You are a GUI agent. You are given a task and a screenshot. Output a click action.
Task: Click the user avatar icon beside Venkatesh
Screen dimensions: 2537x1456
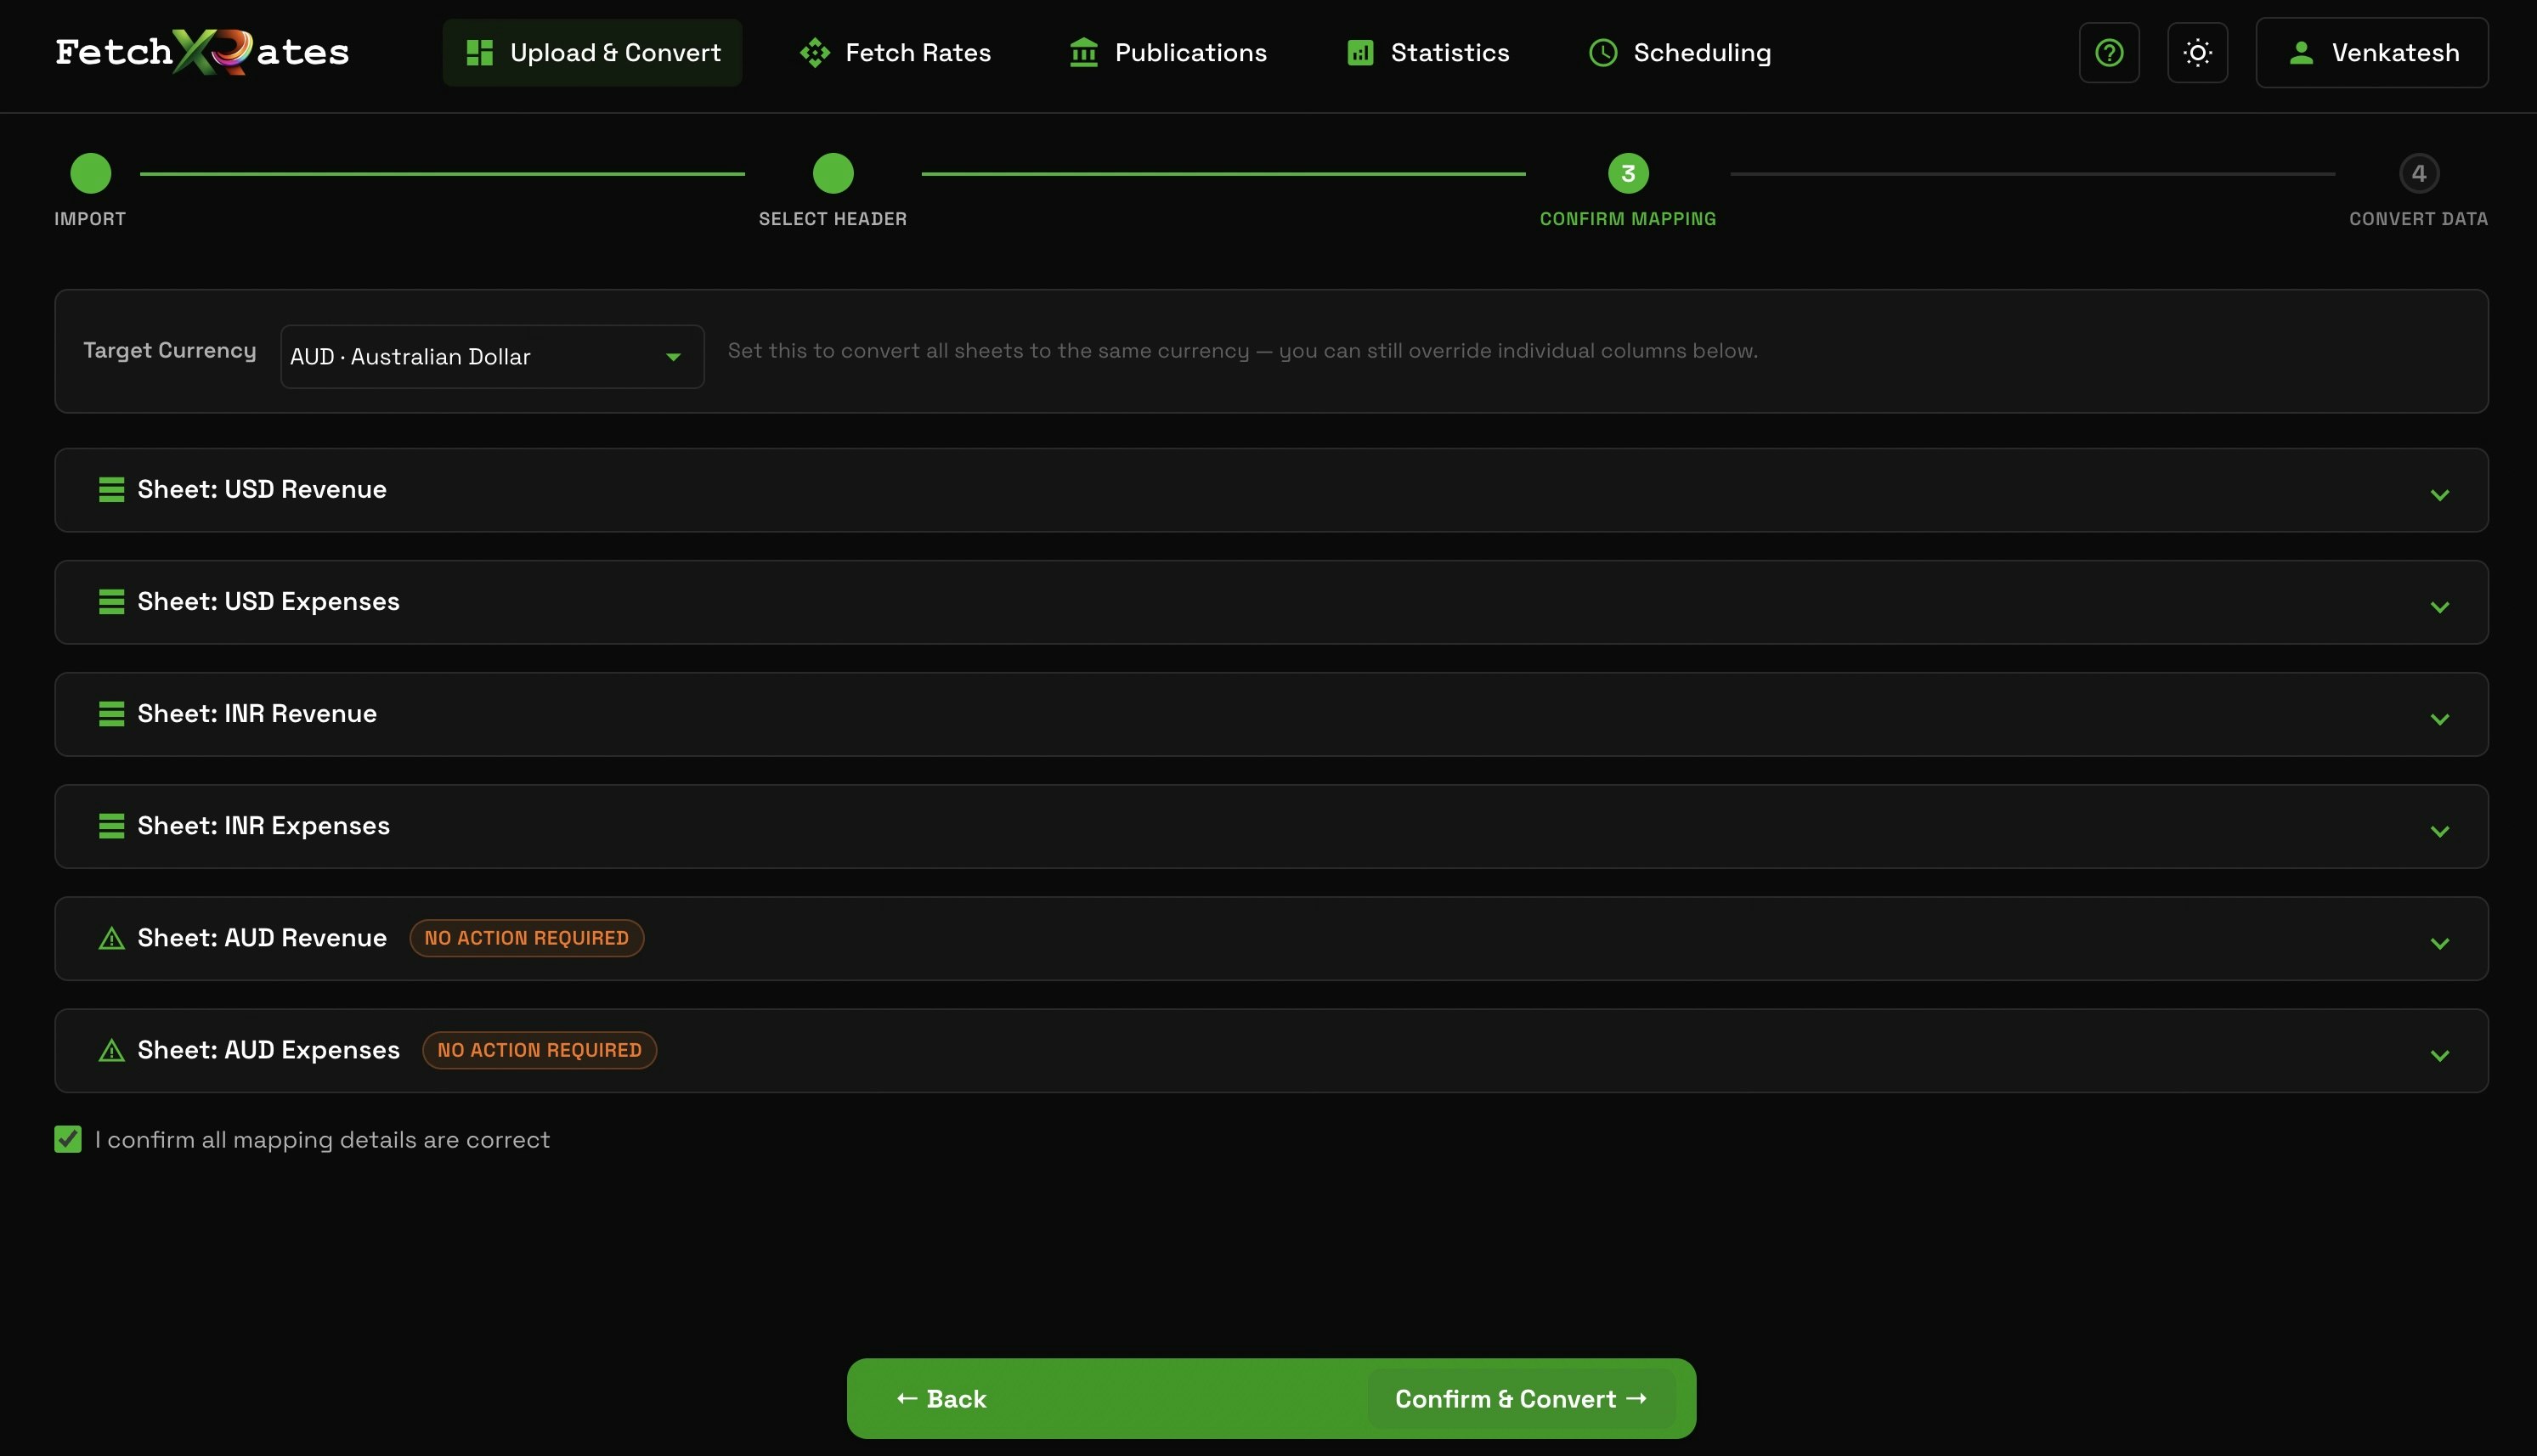coord(2301,52)
